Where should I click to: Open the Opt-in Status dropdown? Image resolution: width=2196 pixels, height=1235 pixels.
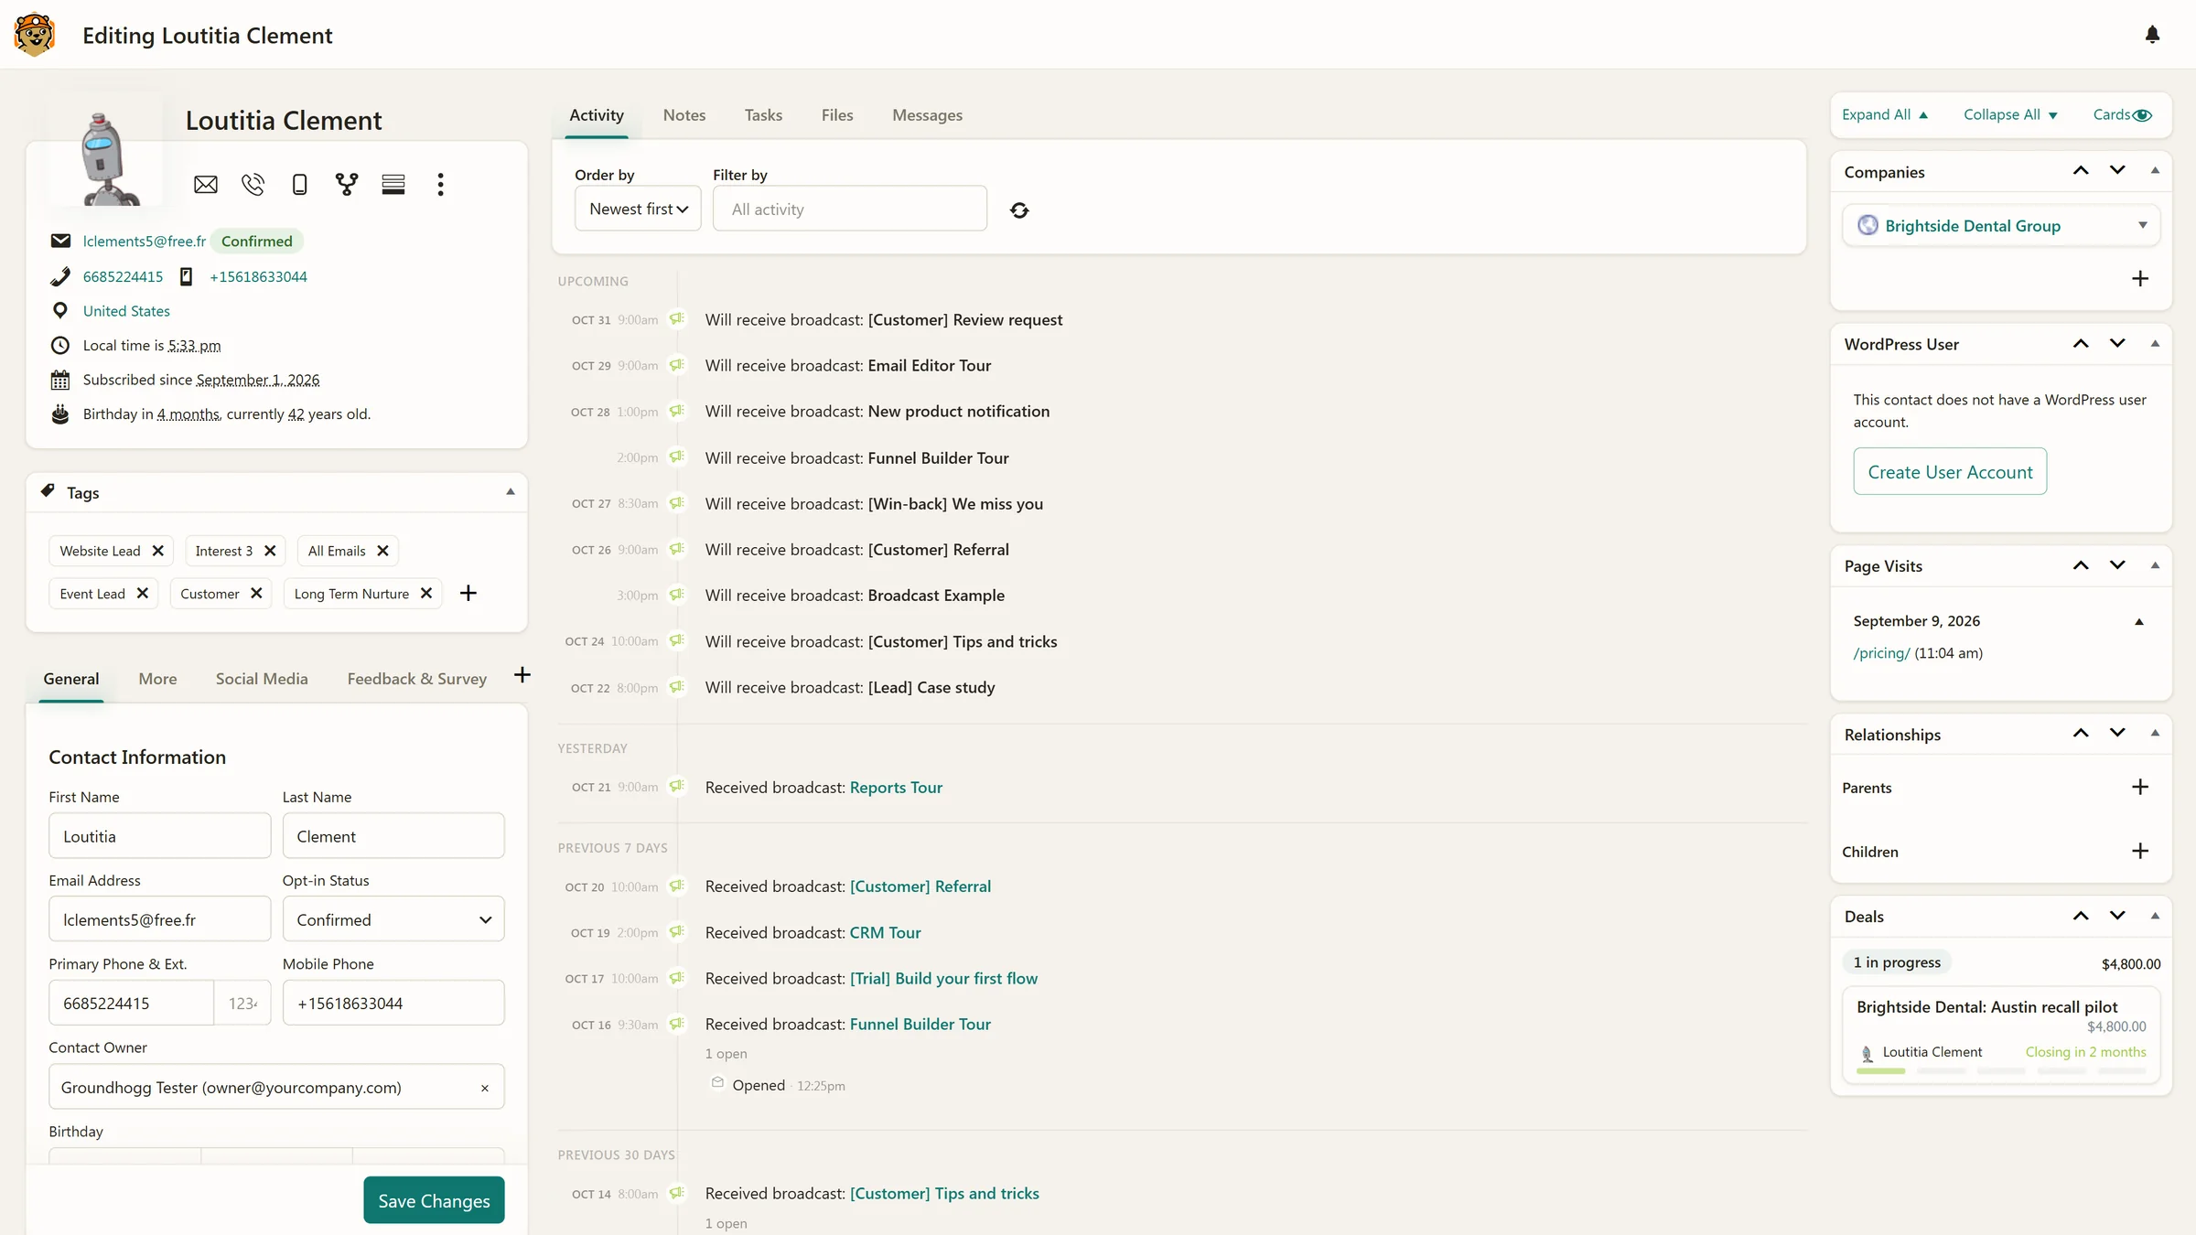[x=393, y=920]
